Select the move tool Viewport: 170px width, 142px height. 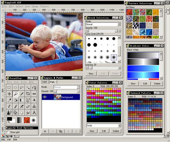point(9,94)
